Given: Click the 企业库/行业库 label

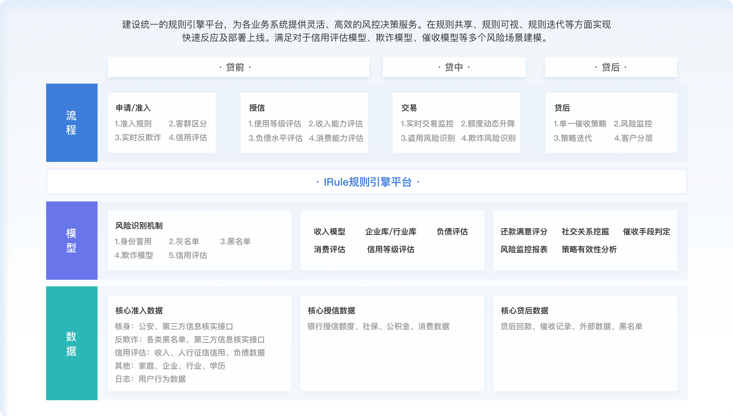Looking at the screenshot, I should [x=391, y=232].
